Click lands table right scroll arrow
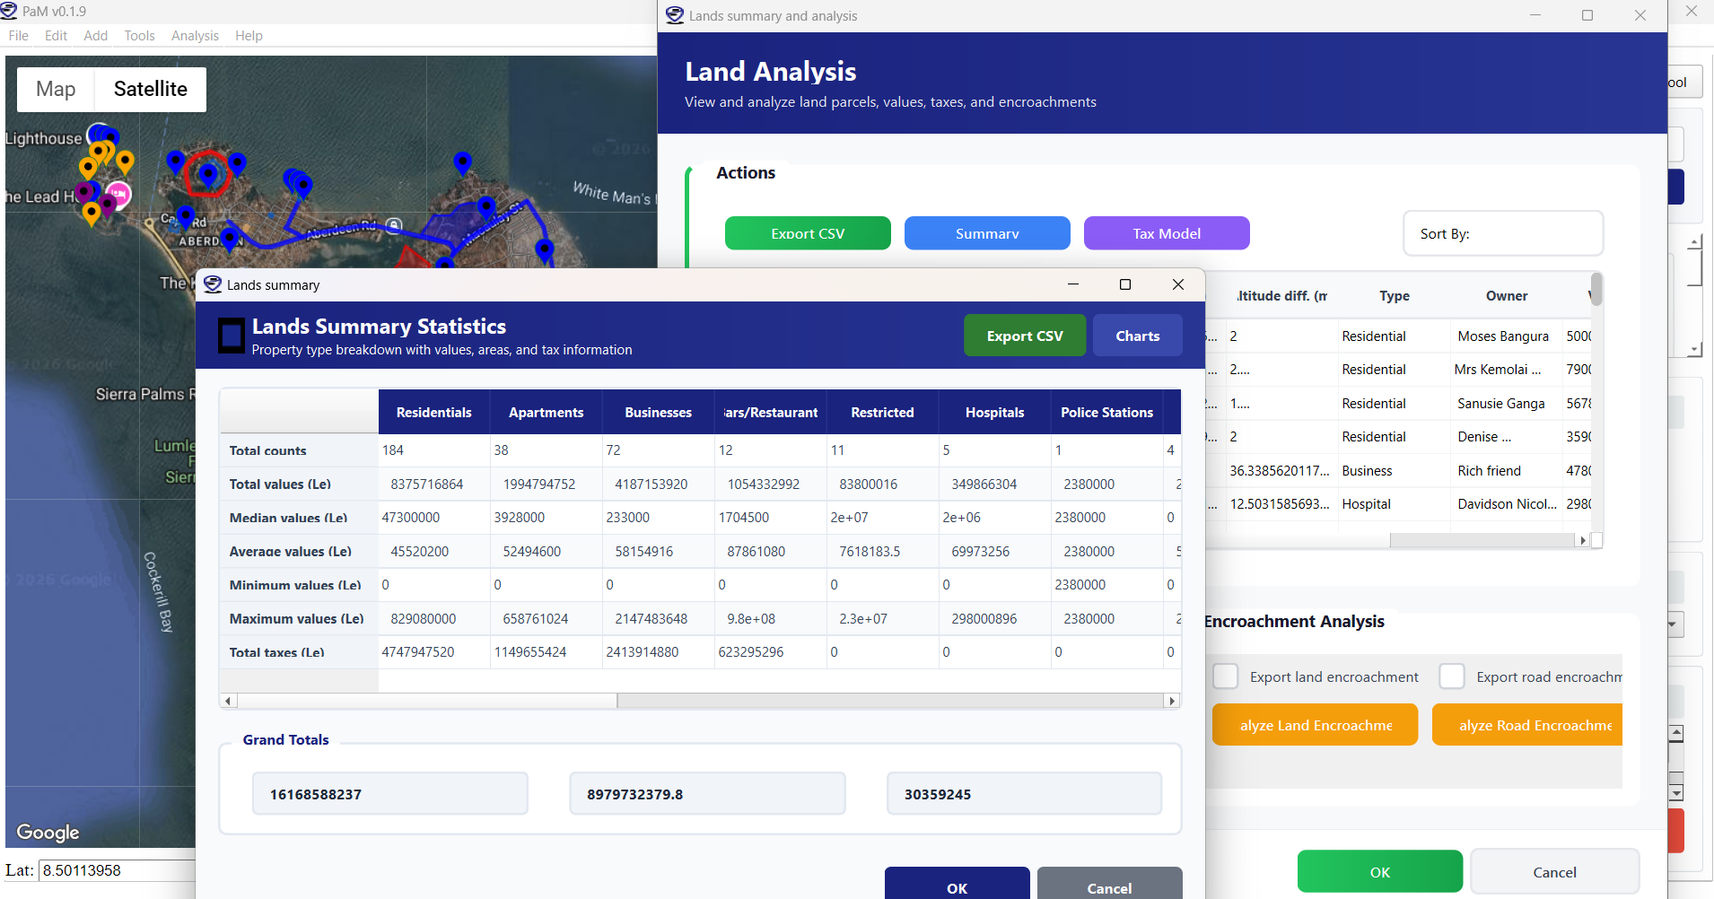This screenshot has width=1714, height=899. [1583, 540]
